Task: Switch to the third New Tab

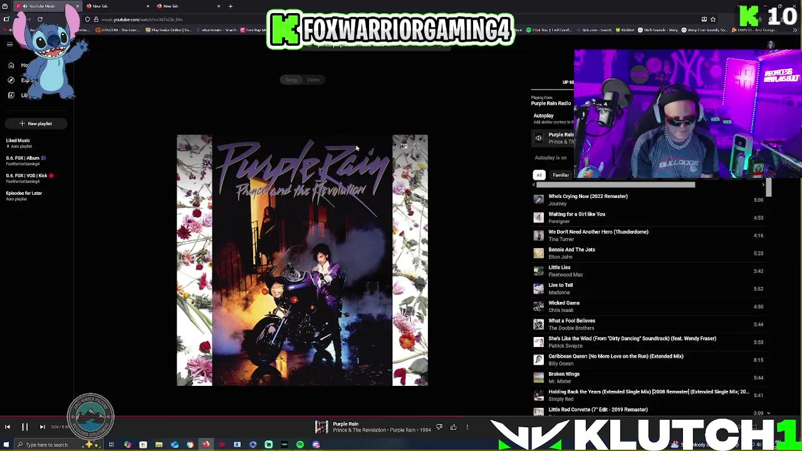Action: 188,6
